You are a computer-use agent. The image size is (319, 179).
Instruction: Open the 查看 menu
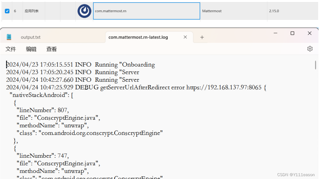[51, 49]
